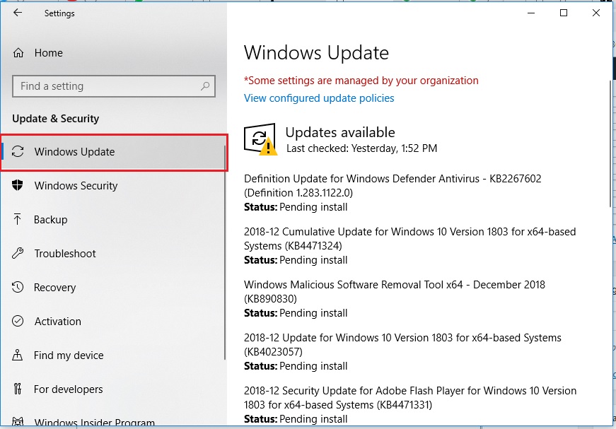The width and height of the screenshot is (616, 429).
Task: Click the Home house icon
Action: (19, 53)
